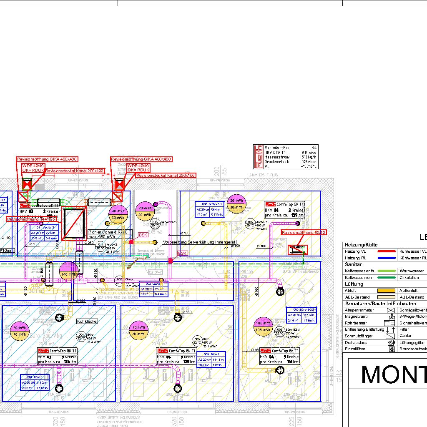Click the Absperrarmatur valve symbol in legend
This screenshot has height=427, width=427.
click(391, 311)
